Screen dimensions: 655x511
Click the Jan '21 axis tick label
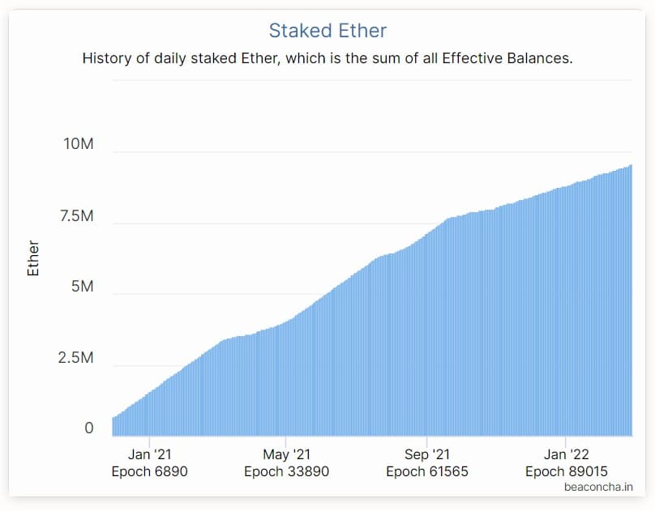[x=149, y=454]
